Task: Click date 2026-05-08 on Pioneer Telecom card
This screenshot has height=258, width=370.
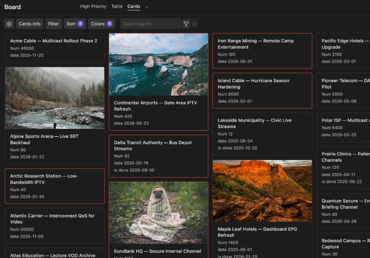Action: click(x=339, y=101)
